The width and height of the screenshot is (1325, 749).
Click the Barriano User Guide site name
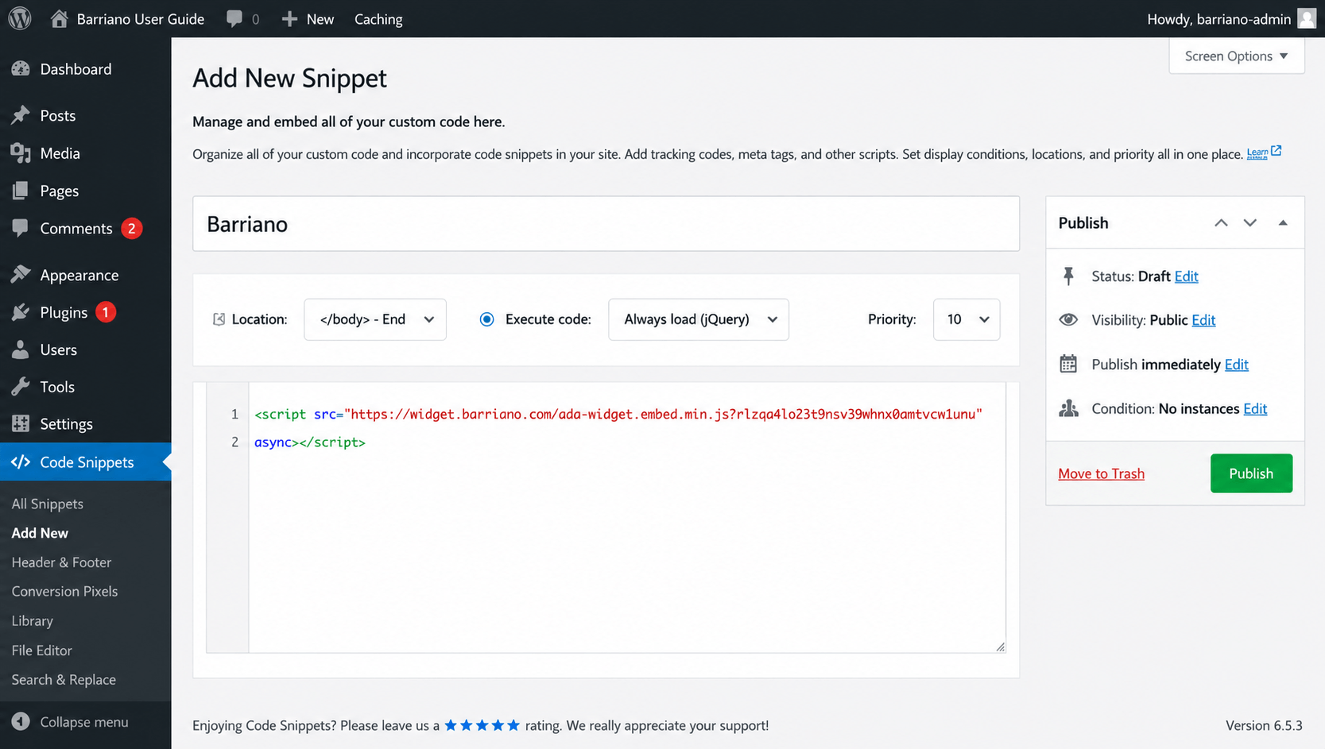coord(141,18)
